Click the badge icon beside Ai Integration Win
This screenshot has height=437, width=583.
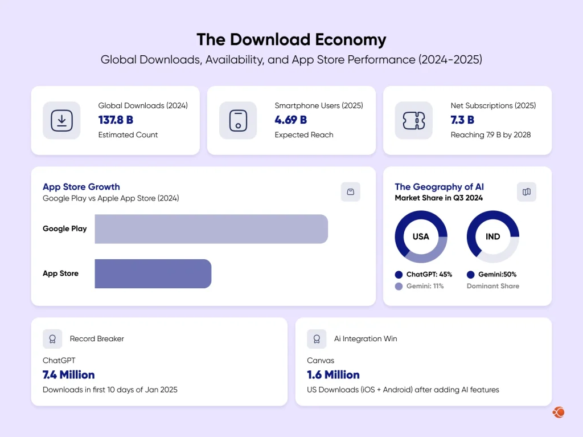click(317, 338)
